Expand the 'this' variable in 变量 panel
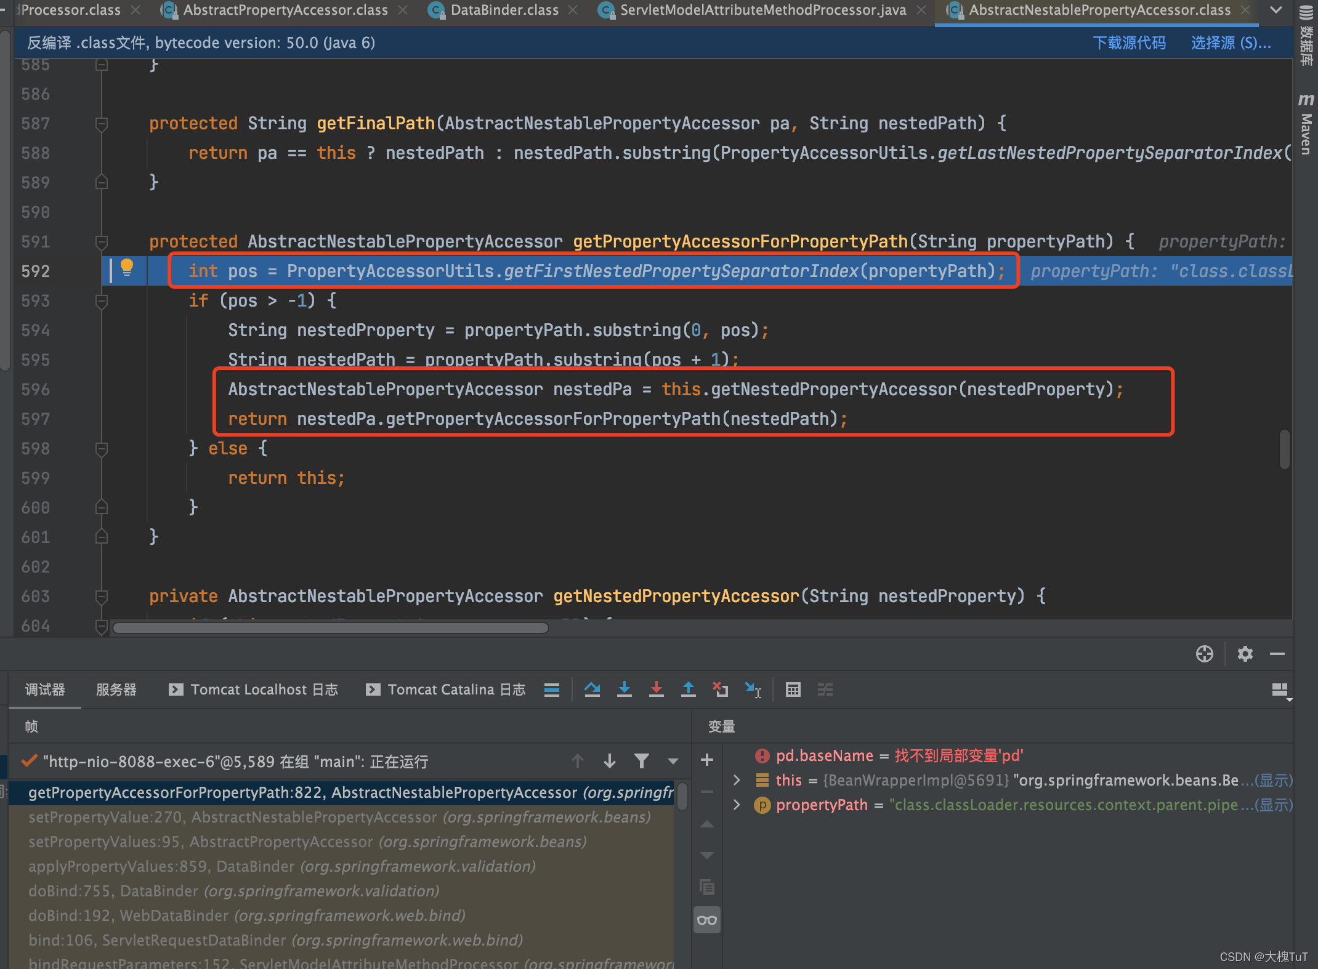 [x=733, y=787]
